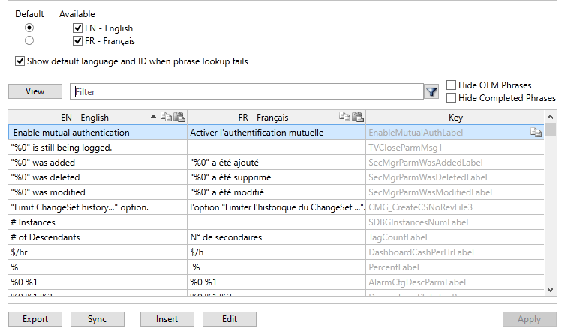Uncheck the EN - English available checkbox

click(77, 28)
